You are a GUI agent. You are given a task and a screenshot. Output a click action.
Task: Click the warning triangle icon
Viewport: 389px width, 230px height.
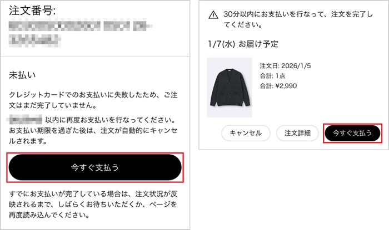point(213,14)
